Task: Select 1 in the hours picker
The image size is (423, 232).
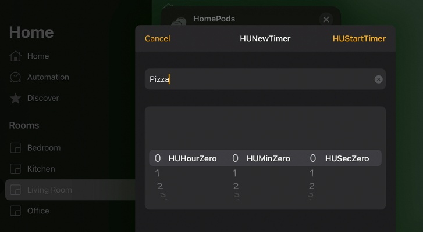Action: tap(158, 173)
